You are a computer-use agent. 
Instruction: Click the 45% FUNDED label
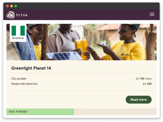coord(18,112)
